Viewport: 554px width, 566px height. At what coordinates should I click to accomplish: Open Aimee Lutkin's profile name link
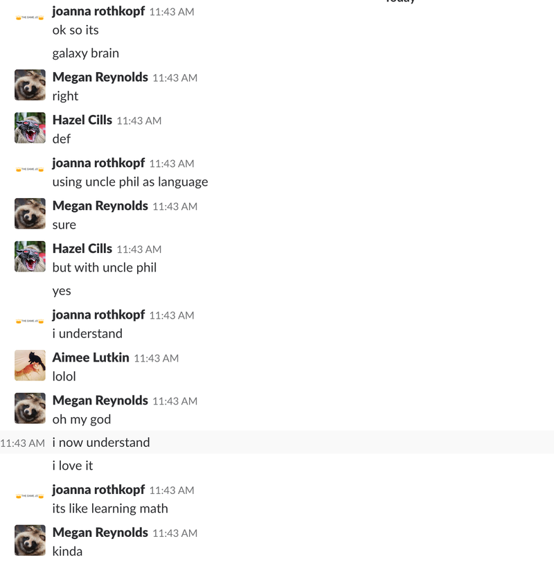[x=91, y=357]
